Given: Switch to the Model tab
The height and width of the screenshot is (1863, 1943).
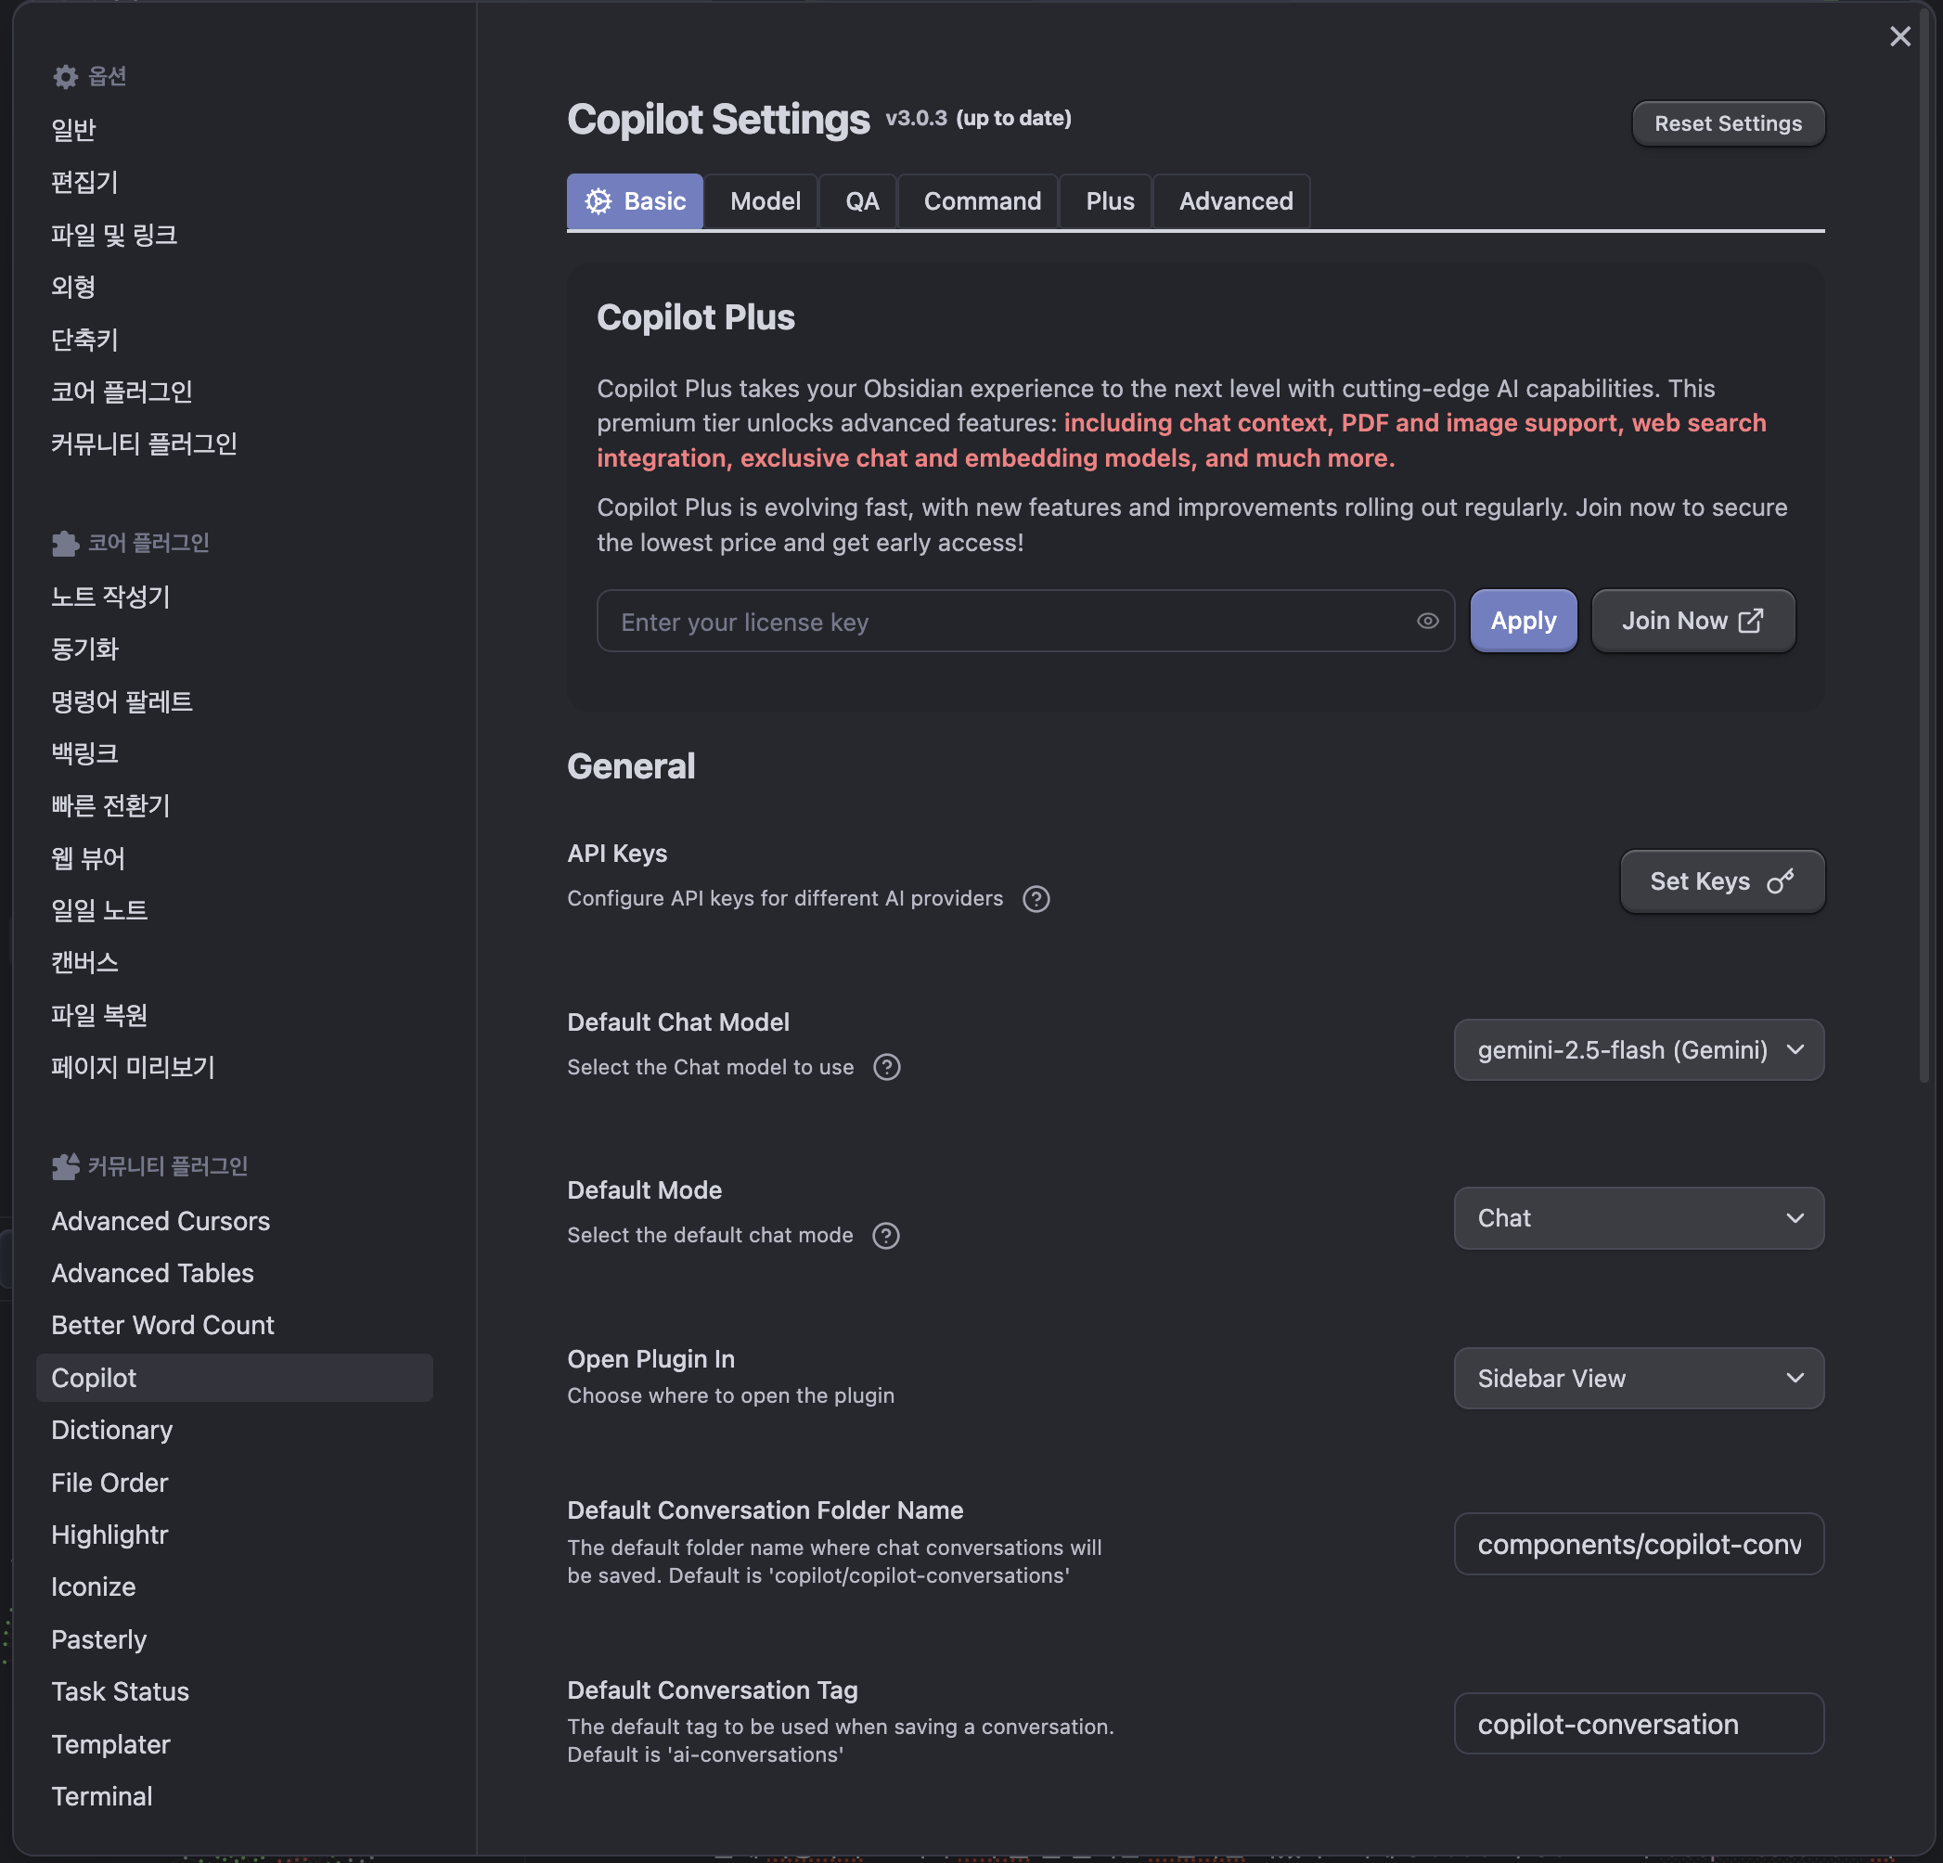Looking at the screenshot, I should pyautogui.click(x=765, y=201).
